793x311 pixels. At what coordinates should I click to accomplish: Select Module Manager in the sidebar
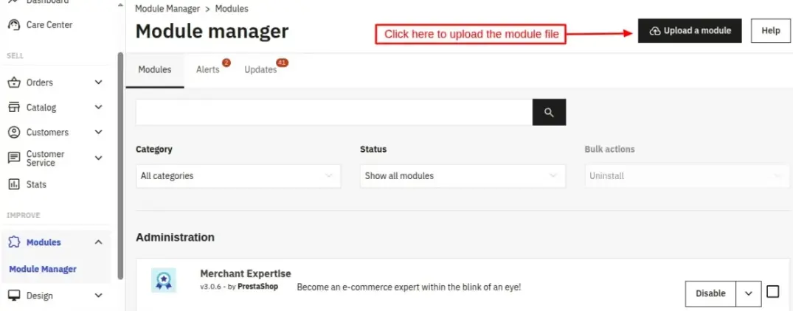pos(43,269)
